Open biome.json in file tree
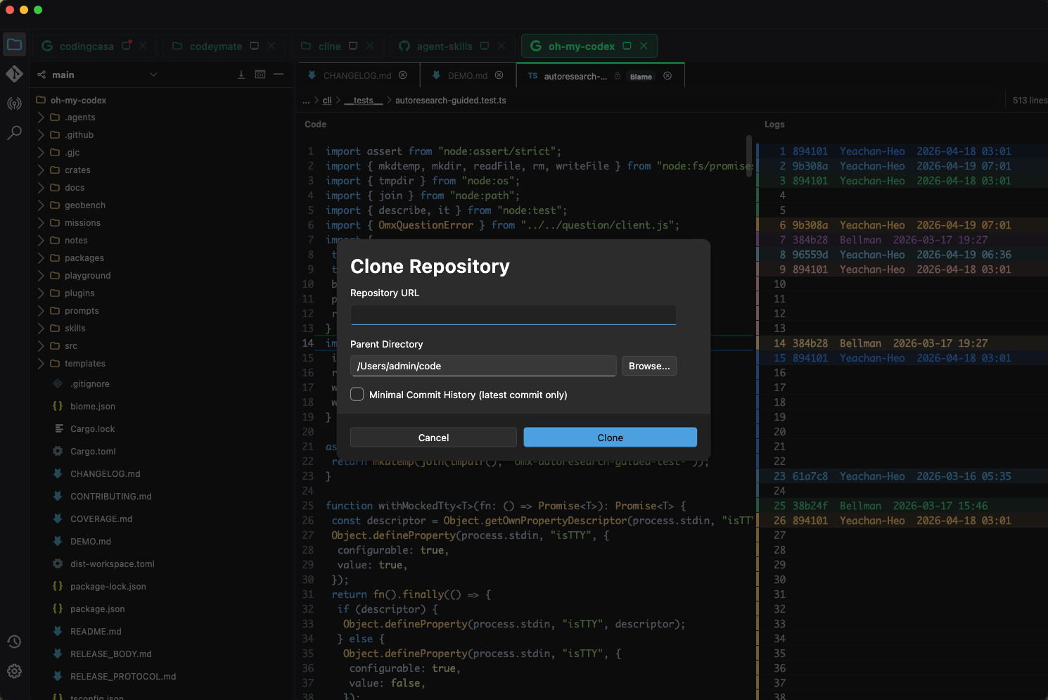The width and height of the screenshot is (1048, 700). [93, 407]
